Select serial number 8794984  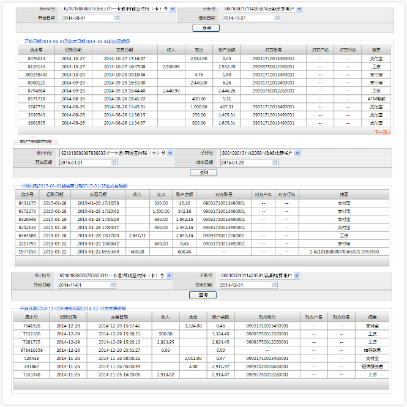pos(37,91)
